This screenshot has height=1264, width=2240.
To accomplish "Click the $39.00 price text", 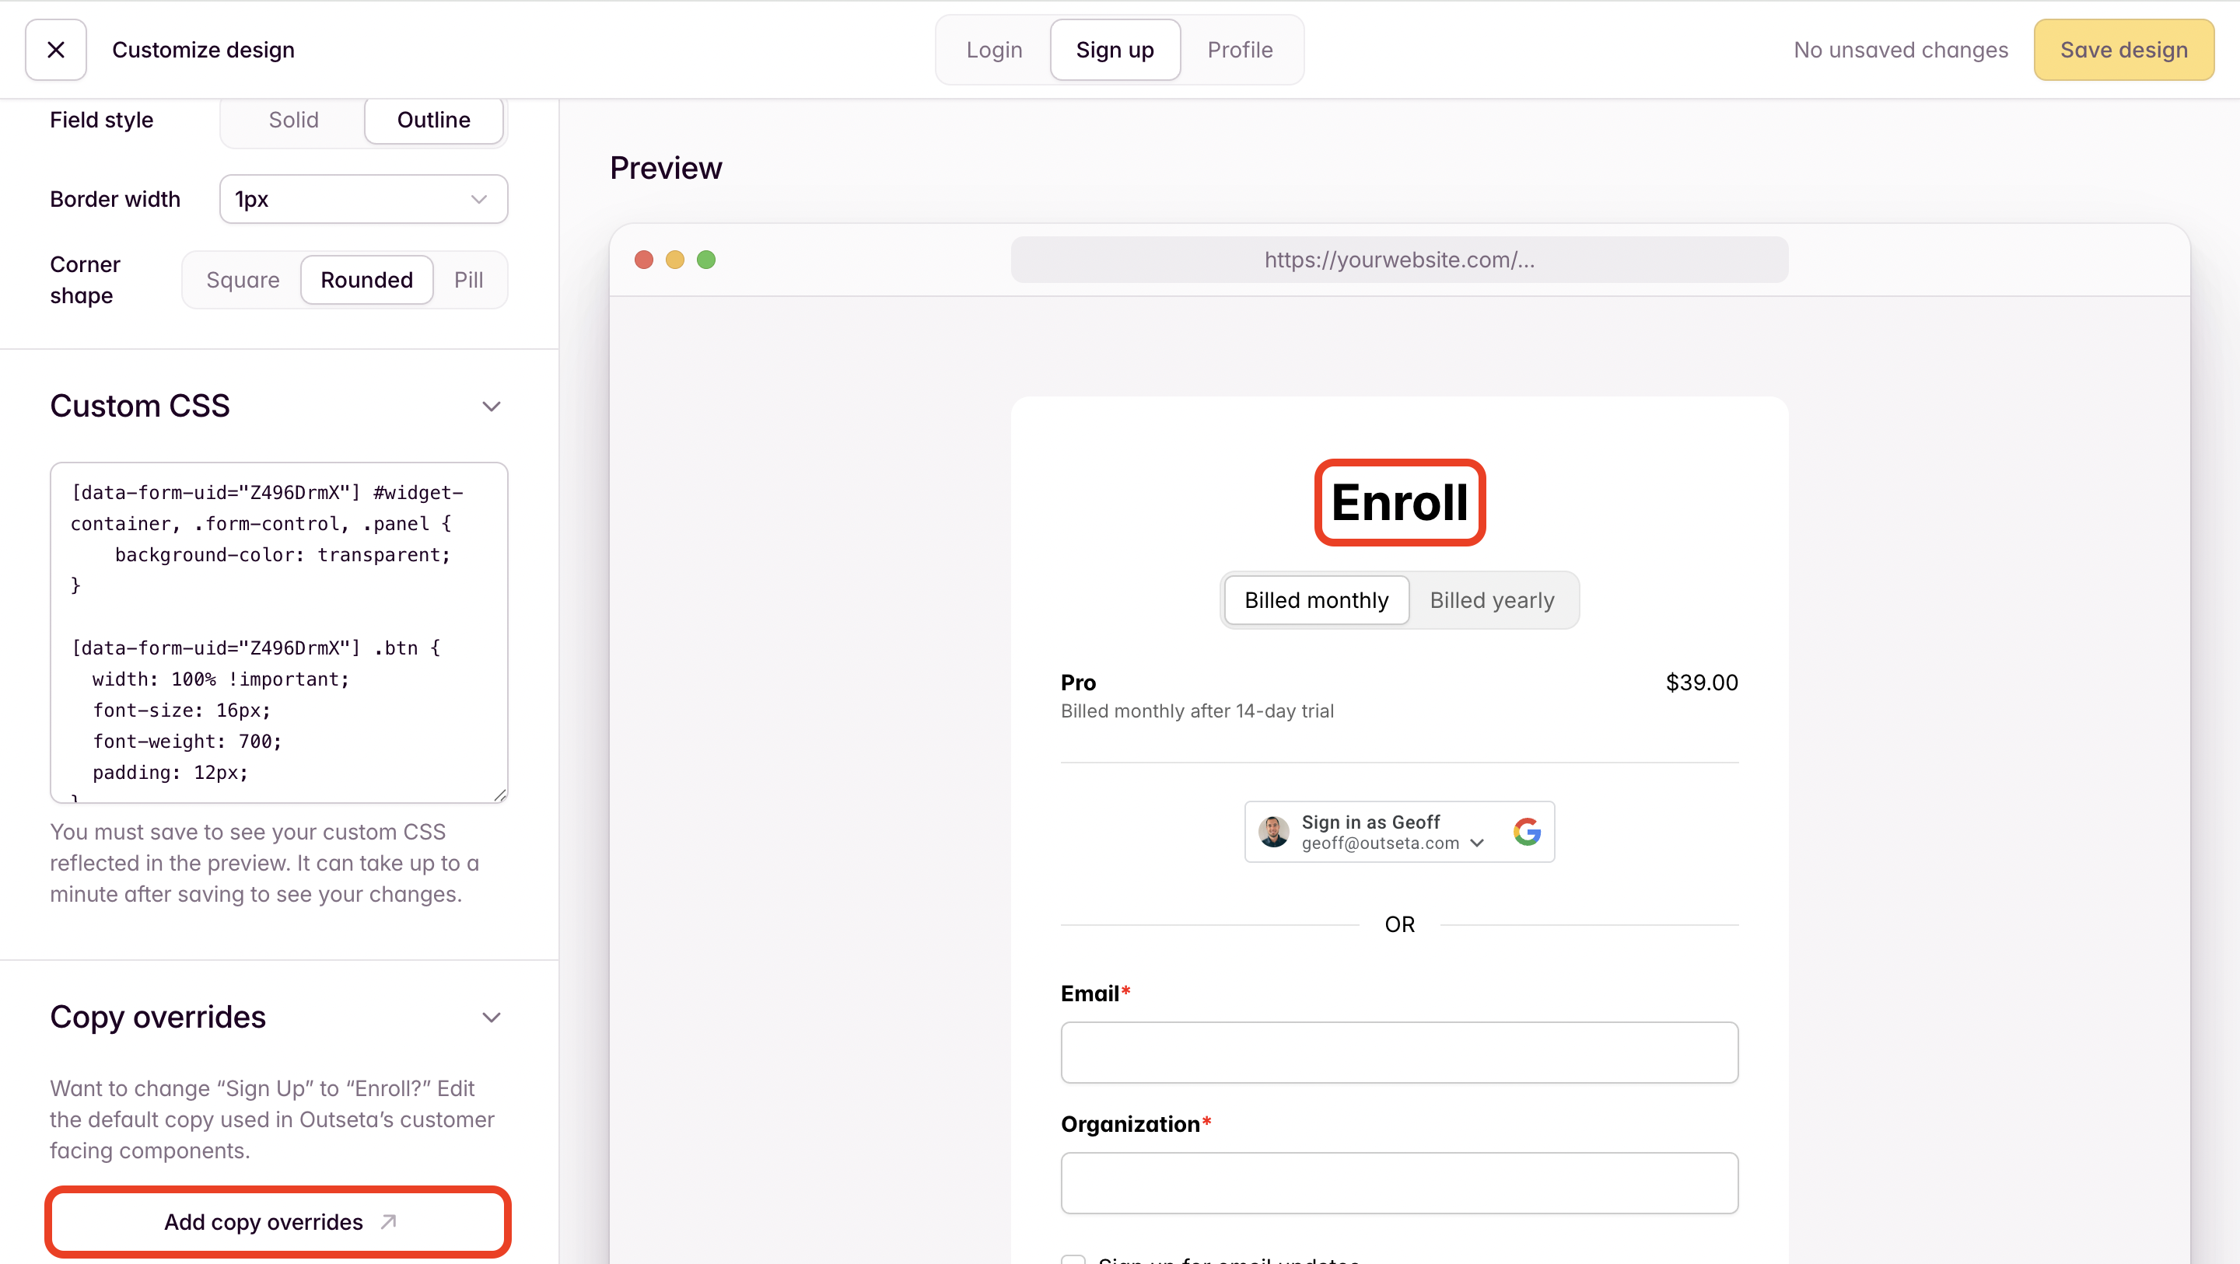I will [1702, 683].
